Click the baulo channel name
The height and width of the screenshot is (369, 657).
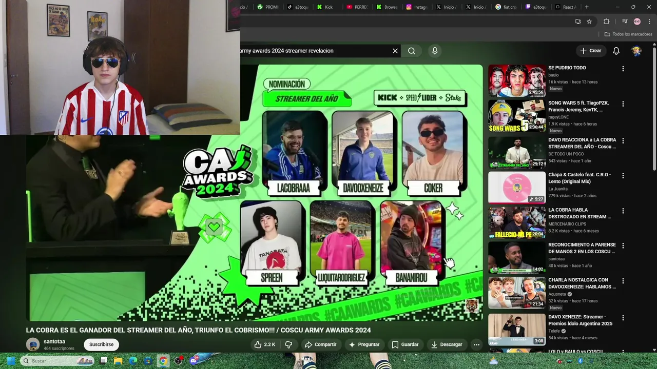pos(553,75)
